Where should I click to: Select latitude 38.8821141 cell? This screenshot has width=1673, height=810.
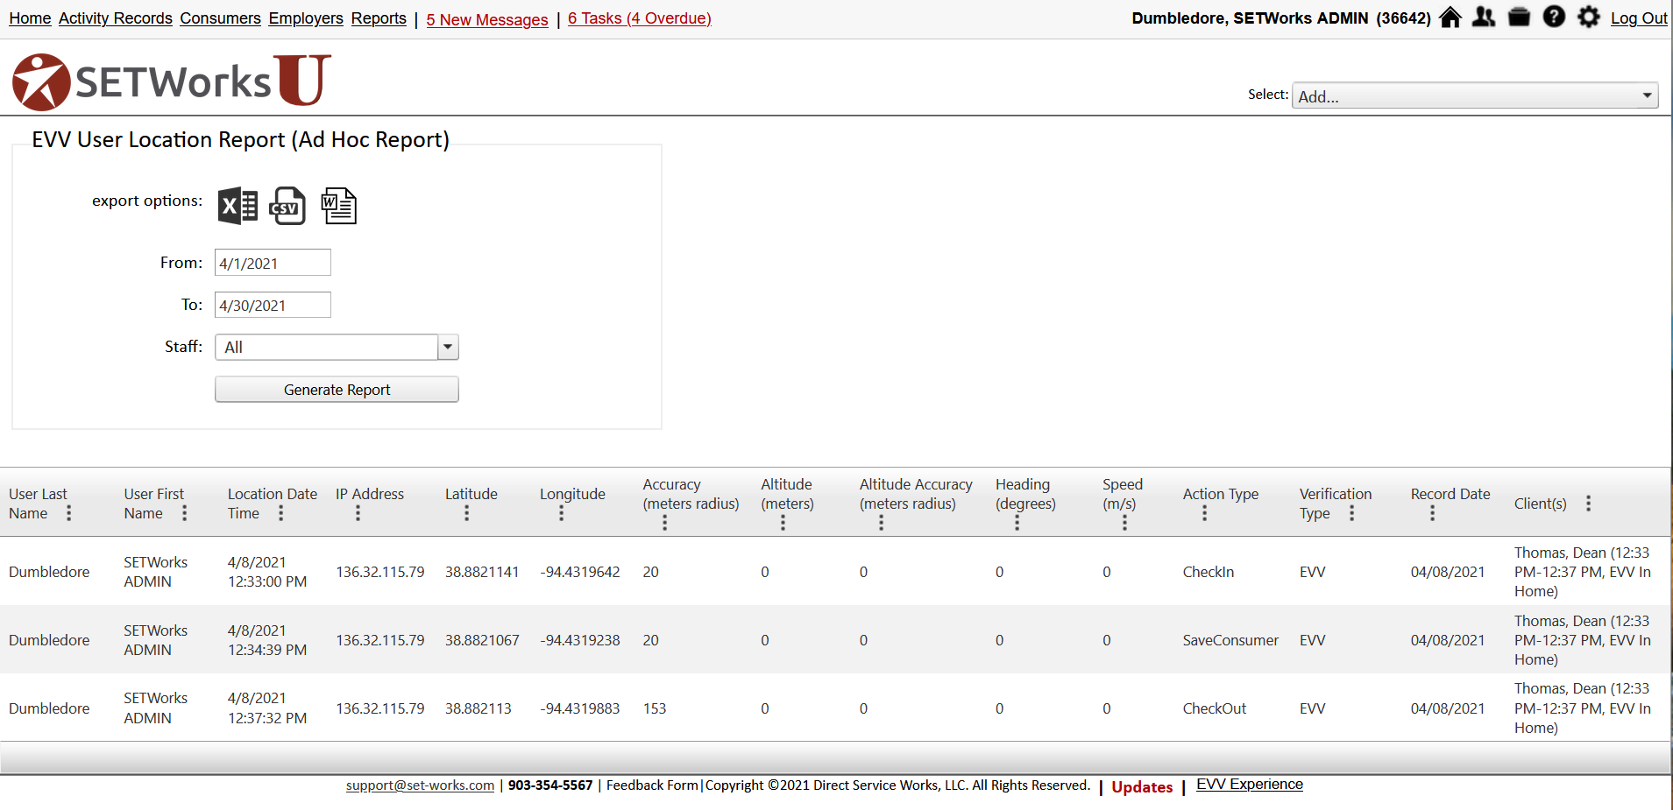pos(482,572)
